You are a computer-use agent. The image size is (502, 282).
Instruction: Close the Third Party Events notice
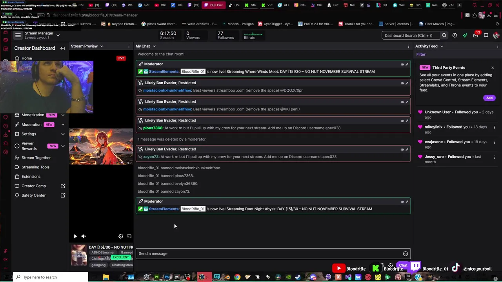[x=493, y=68]
